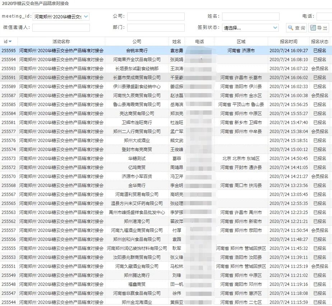This screenshot has height=306, width=332.
Task: Click region 北京 北京市 东城区
Action: (x=241, y=159)
